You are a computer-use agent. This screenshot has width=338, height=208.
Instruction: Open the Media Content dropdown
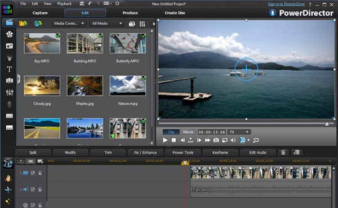(69, 24)
